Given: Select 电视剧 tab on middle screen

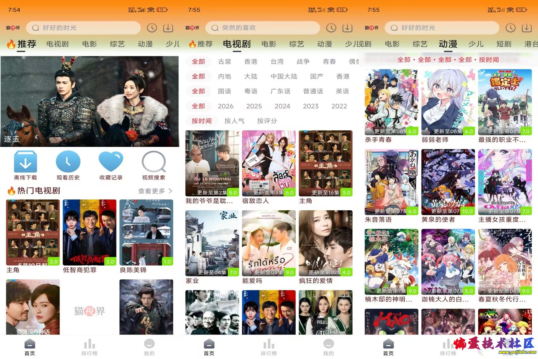Looking at the screenshot, I should tap(237, 44).
